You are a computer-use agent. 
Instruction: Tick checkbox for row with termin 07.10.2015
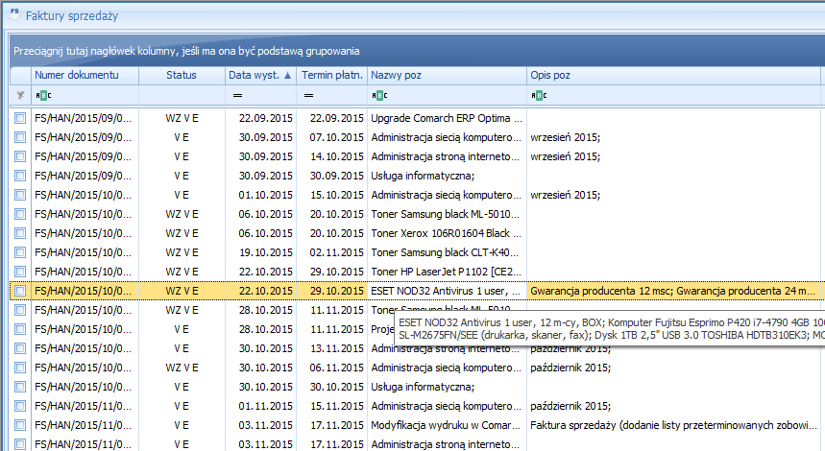tap(20, 137)
